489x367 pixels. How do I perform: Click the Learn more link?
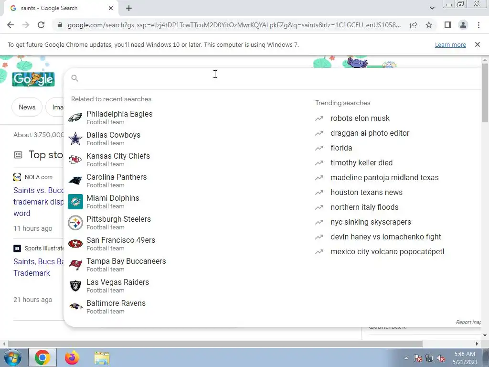tap(450, 44)
